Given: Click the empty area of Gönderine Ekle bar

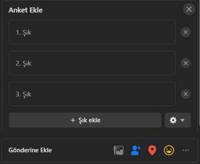Looking at the screenshot, I should pyautogui.click(x=83, y=150).
